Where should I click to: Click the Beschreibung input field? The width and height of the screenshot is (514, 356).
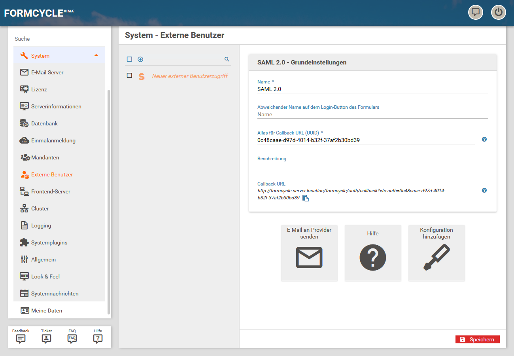[x=372, y=166]
